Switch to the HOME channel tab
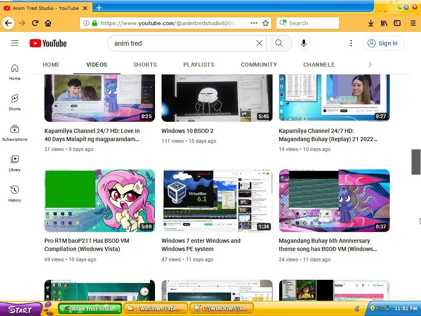The image size is (421, 316). [51, 65]
